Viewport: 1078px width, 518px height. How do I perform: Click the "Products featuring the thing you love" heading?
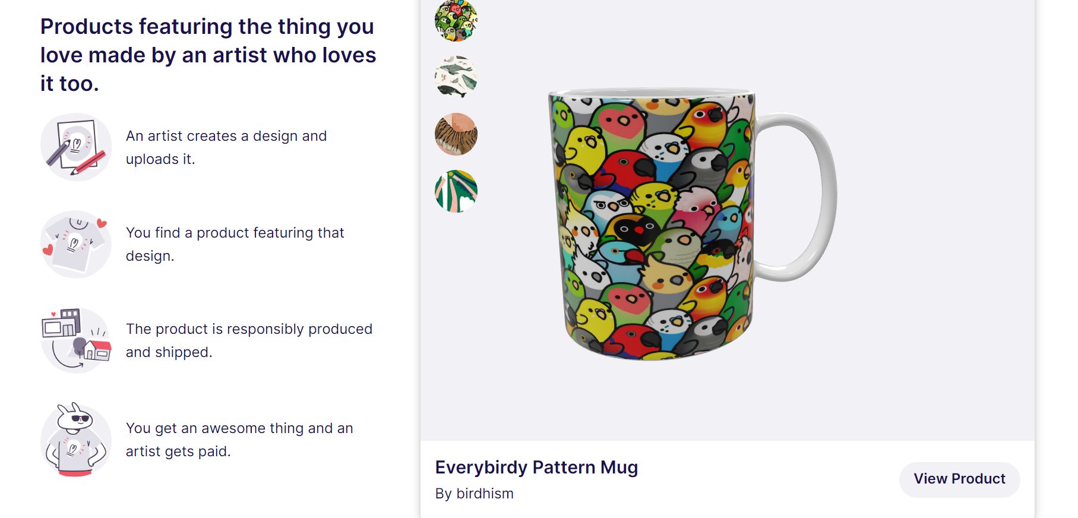208,55
